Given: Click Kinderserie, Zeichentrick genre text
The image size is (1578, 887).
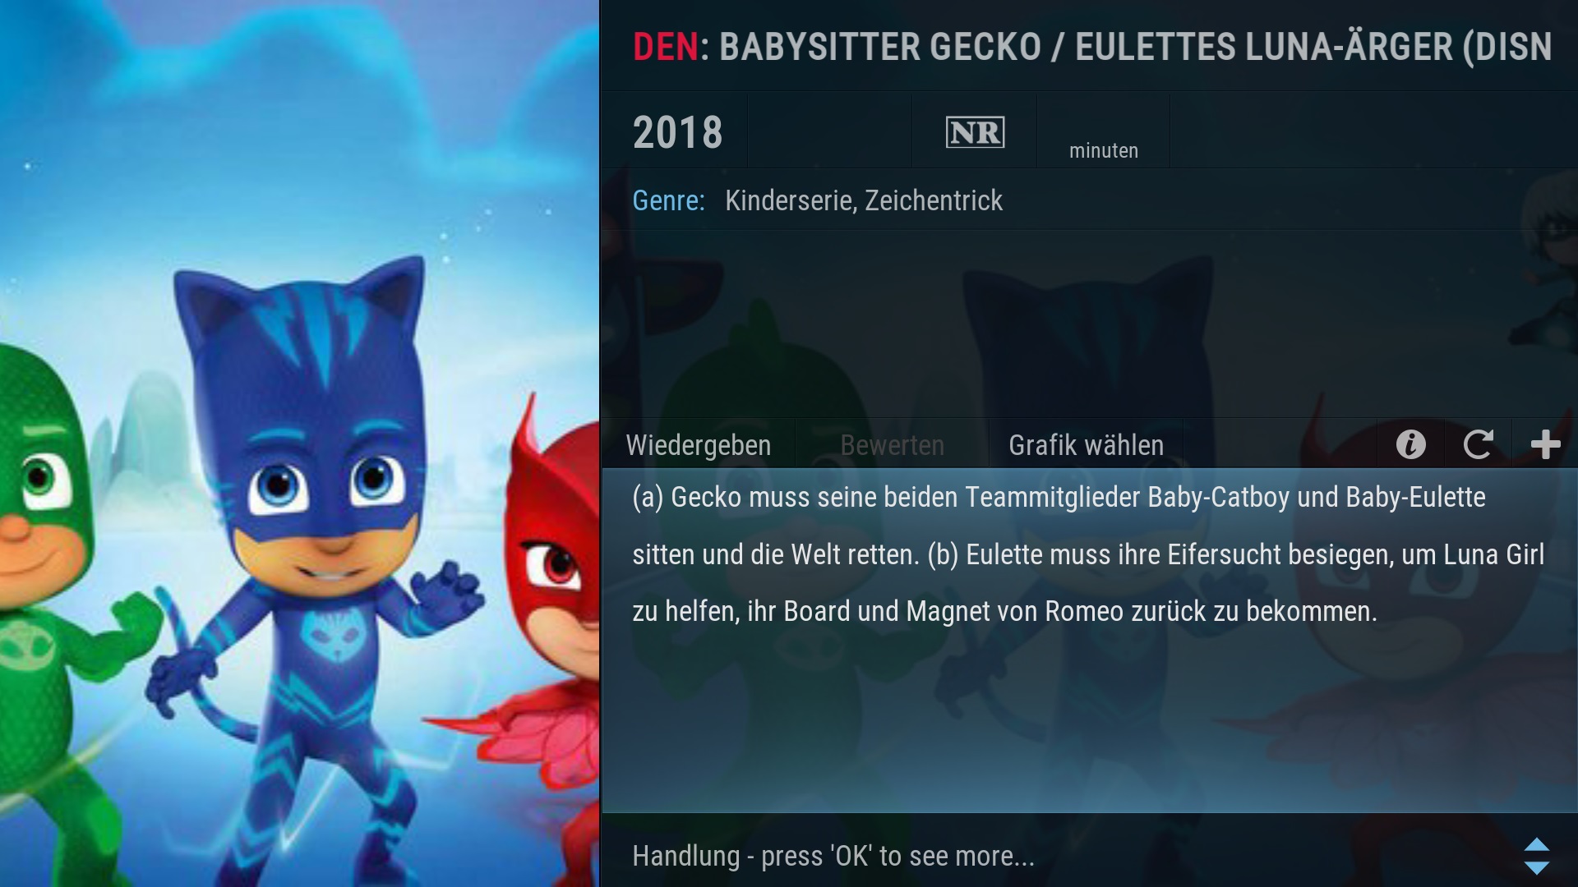Looking at the screenshot, I should (x=863, y=200).
